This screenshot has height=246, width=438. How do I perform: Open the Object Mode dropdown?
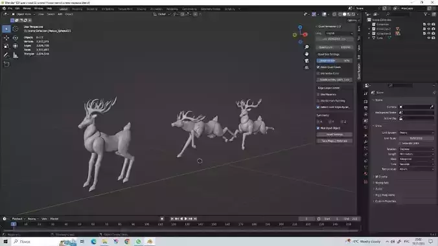tap(23, 14)
